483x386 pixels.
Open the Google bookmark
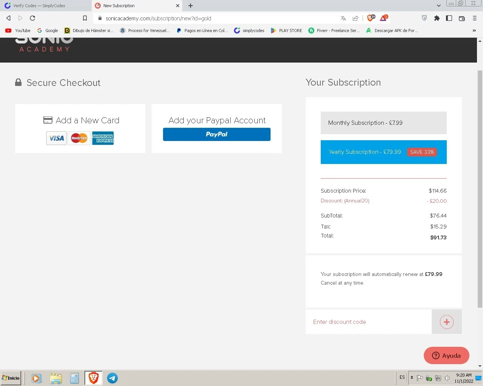(x=48, y=31)
